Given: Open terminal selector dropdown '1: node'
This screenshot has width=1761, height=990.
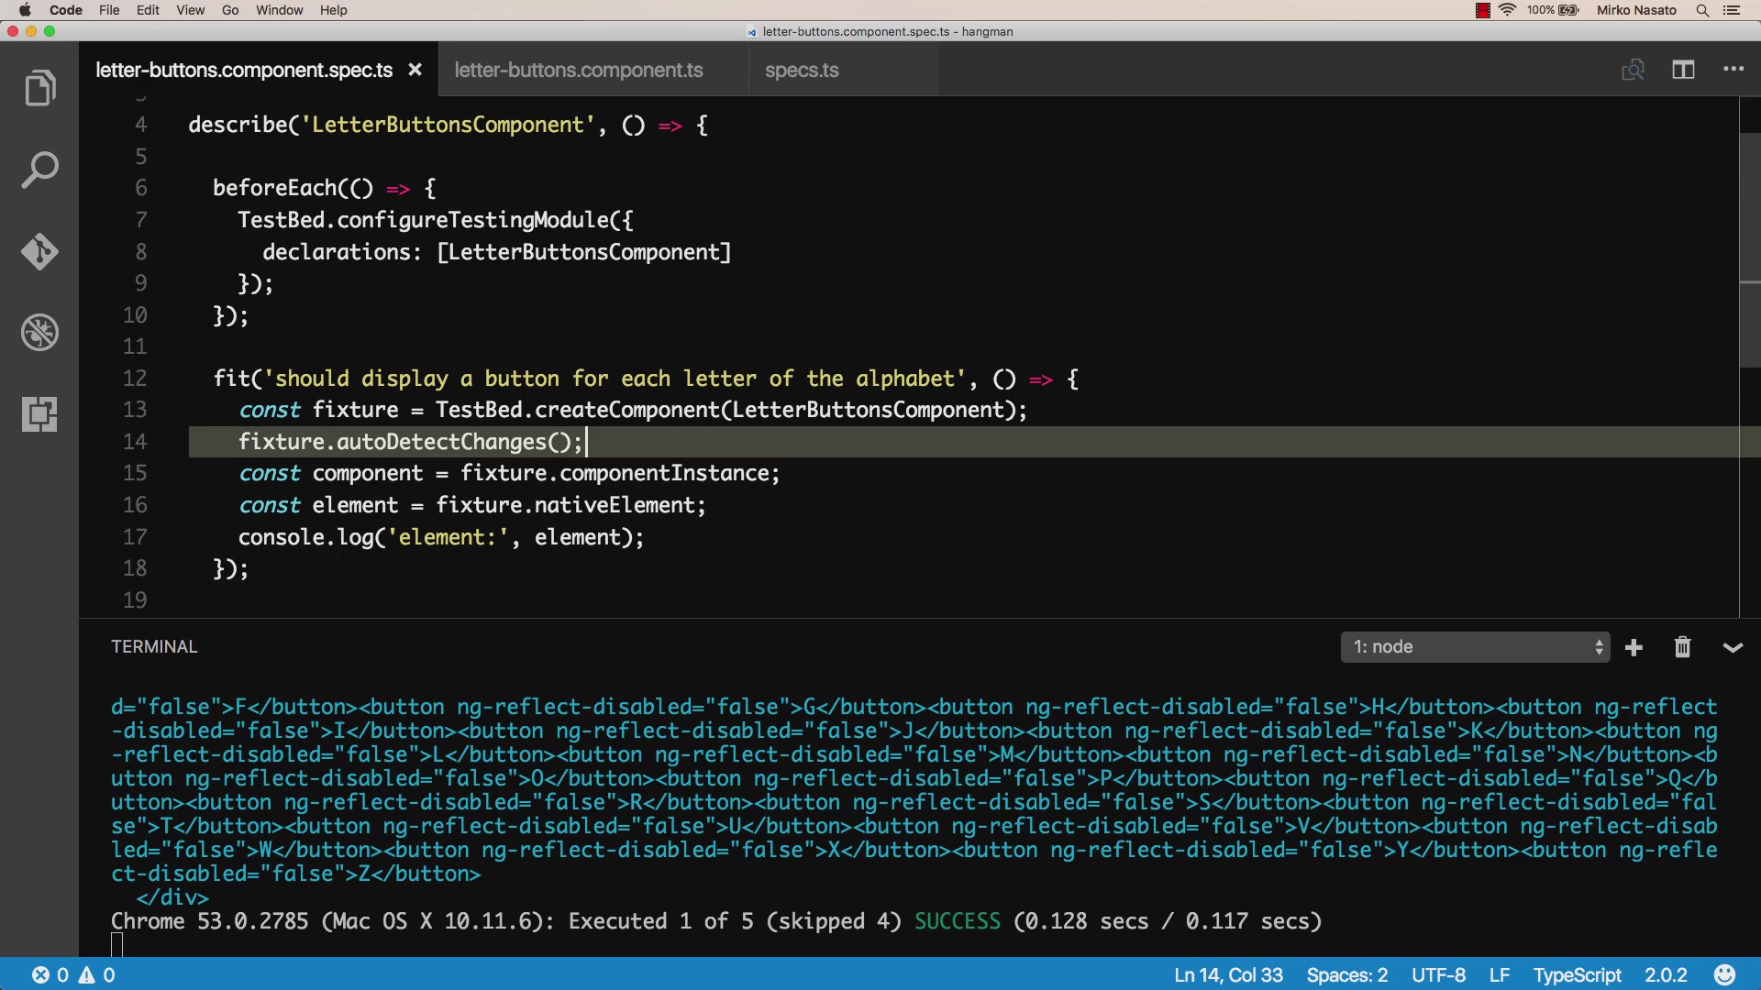Looking at the screenshot, I should [1475, 647].
